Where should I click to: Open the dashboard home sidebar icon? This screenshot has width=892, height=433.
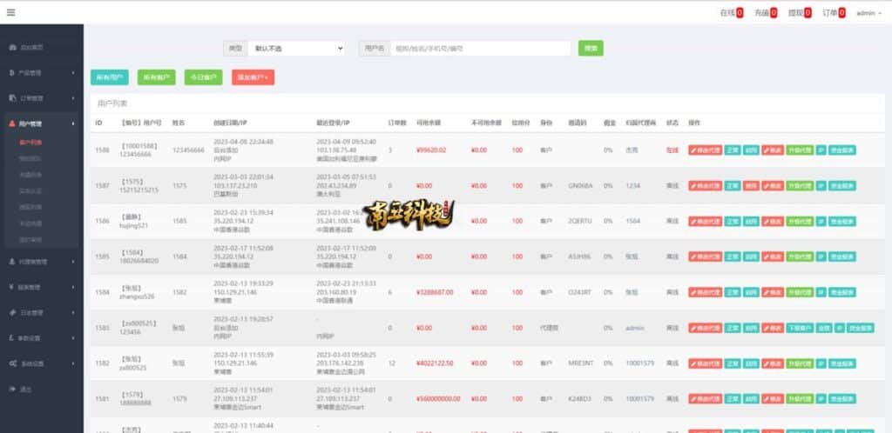[12, 48]
